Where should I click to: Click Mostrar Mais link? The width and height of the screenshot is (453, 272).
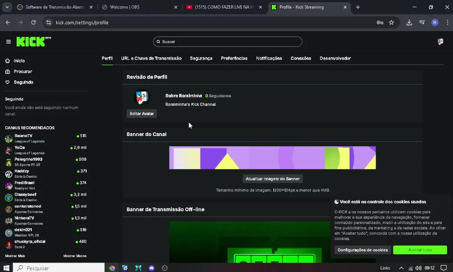pos(15,256)
